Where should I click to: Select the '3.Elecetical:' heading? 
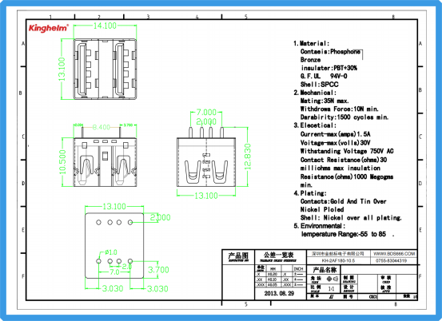315,125
